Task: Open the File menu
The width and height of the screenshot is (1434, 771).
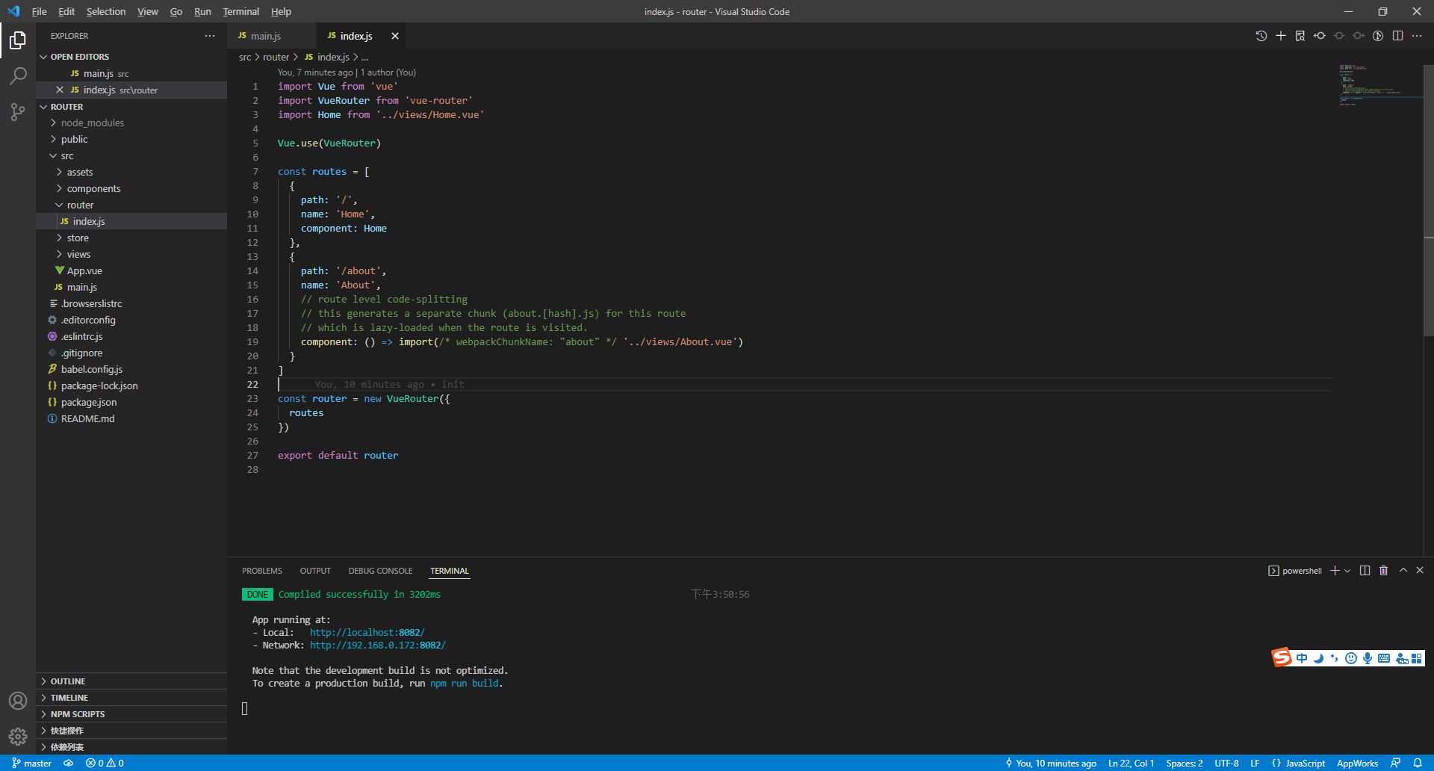Action: pos(39,11)
